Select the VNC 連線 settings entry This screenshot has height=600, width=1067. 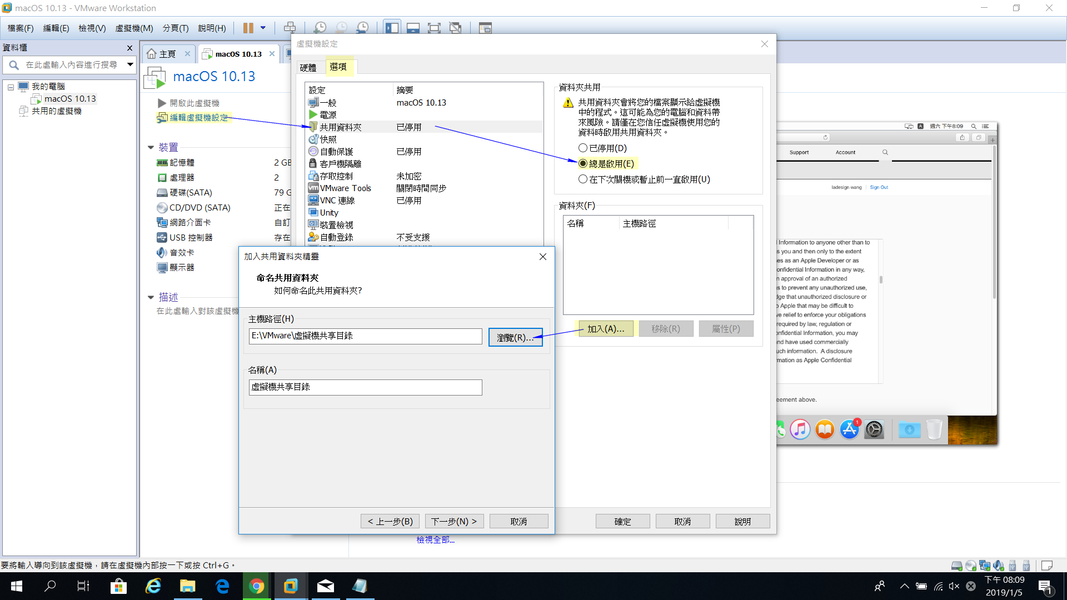[x=338, y=200]
